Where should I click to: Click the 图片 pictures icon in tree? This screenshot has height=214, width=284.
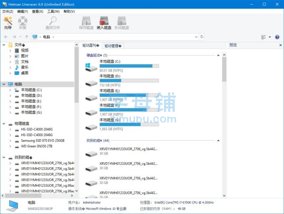[x=17, y=56]
